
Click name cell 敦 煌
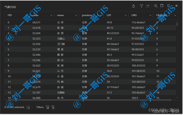60,28
